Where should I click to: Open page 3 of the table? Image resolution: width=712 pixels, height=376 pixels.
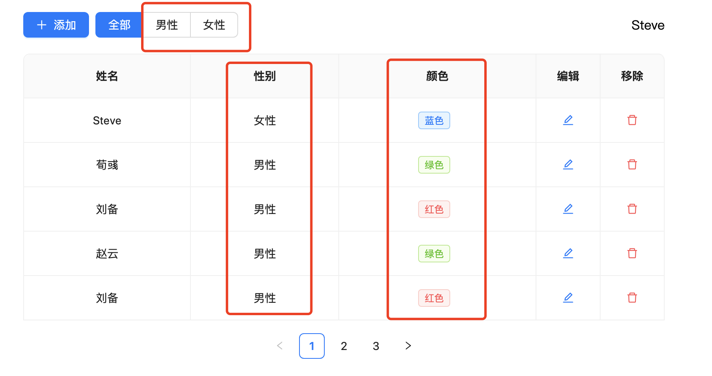[x=376, y=346]
